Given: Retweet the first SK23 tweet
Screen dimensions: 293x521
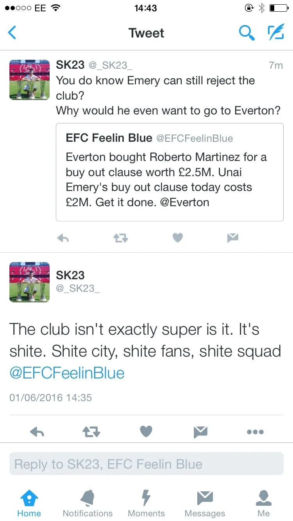Looking at the screenshot, I should [x=120, y=238].
